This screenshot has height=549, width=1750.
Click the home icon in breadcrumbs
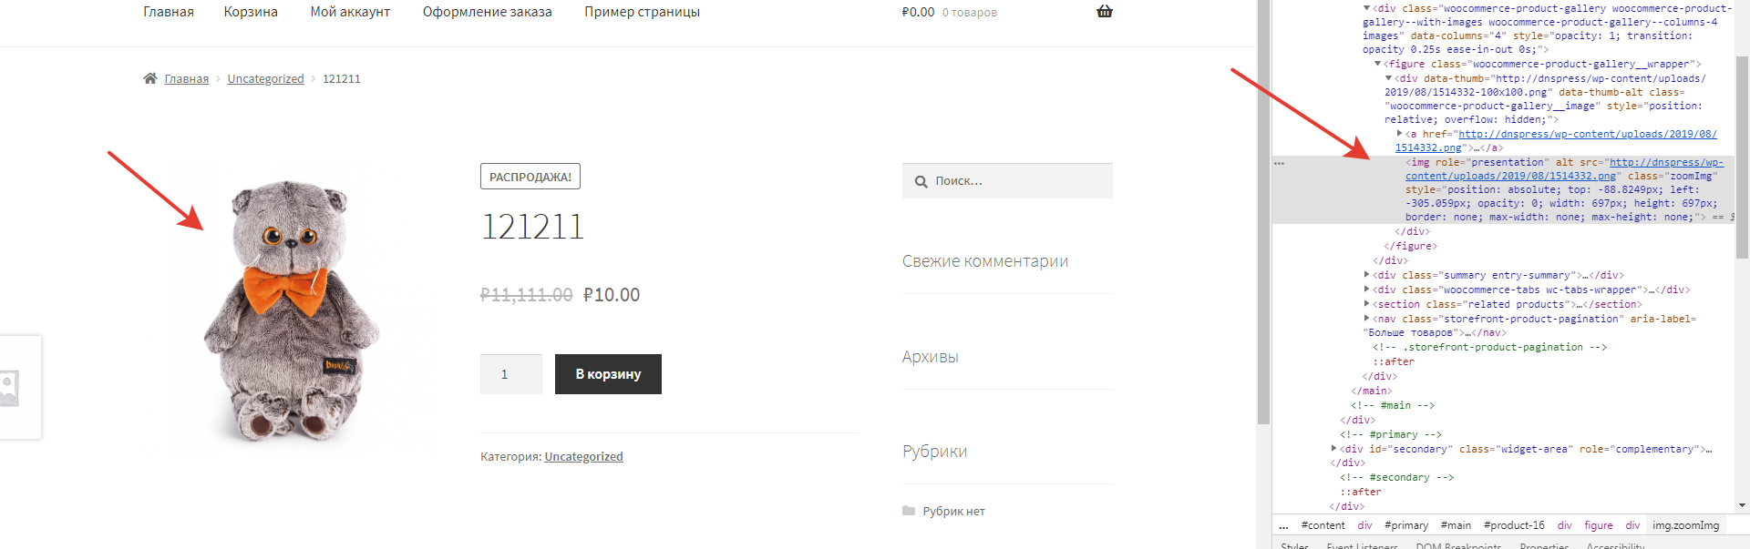click(x=150, y=78)
